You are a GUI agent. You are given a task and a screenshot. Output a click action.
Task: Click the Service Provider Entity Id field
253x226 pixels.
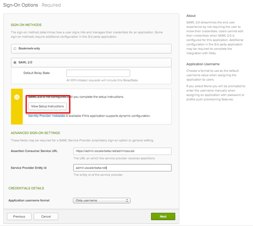122,167
